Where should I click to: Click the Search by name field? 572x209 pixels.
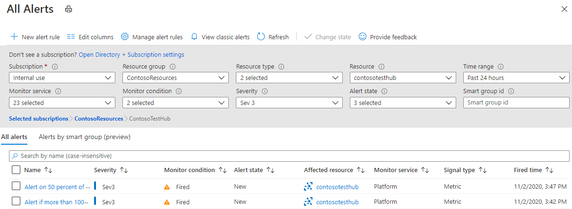[x=289, y=156]
